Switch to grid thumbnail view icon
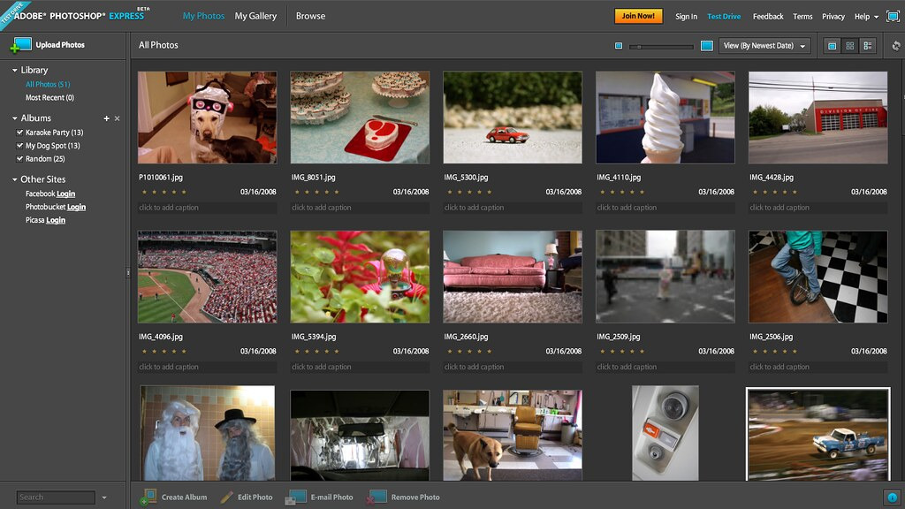The image size is (905, 509). 849,46
